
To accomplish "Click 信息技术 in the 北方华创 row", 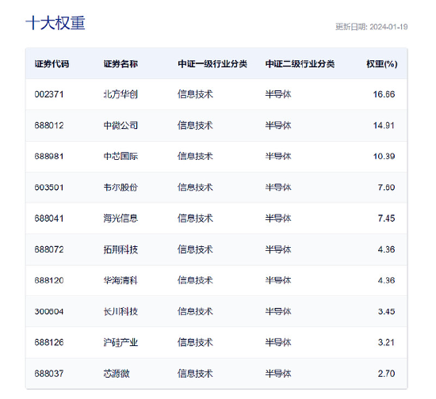I will pos(195,94).
